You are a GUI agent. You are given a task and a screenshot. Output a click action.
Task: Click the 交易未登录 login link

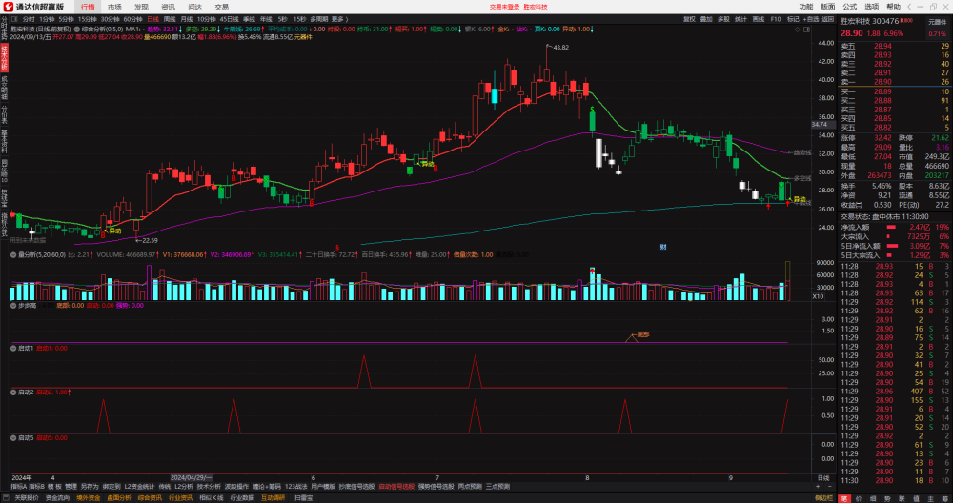coord(504,7)
